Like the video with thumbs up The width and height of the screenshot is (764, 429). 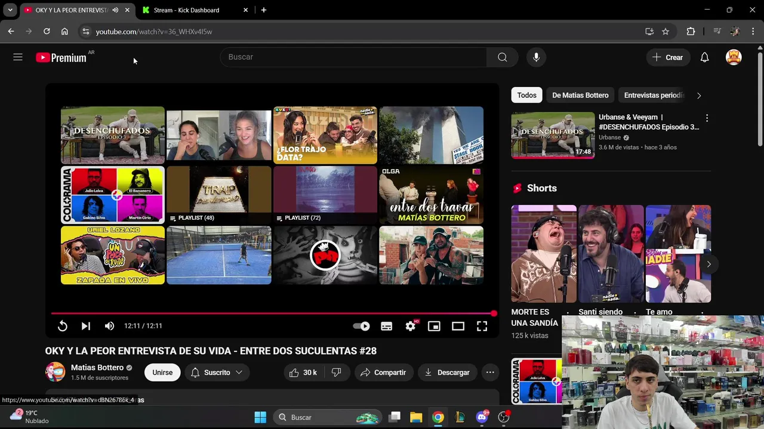click(x=303, y=372)
